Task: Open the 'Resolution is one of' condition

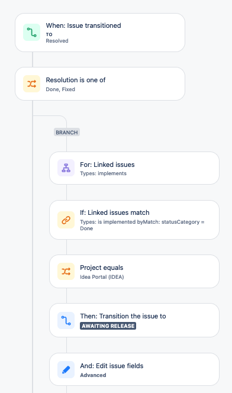Action: [76, 80]
